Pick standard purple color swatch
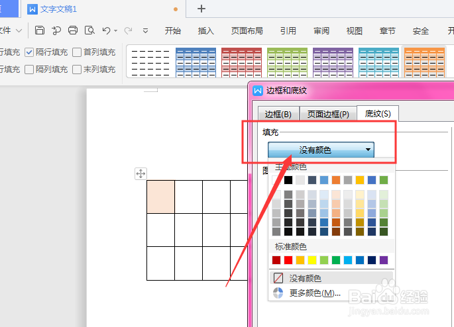This screenshot has width=454, height=327. click(384, 260)
